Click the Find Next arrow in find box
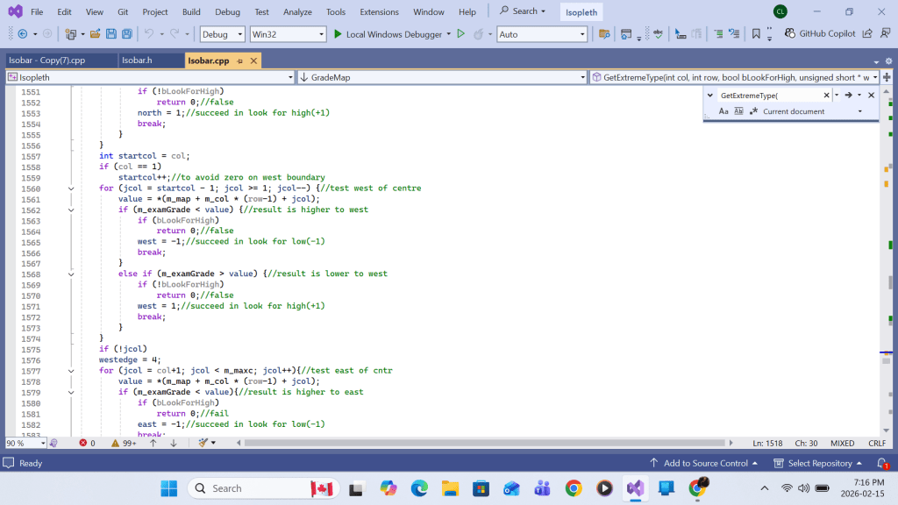The height and width of the screenshot is (505, 898). [x=848, y=95]
